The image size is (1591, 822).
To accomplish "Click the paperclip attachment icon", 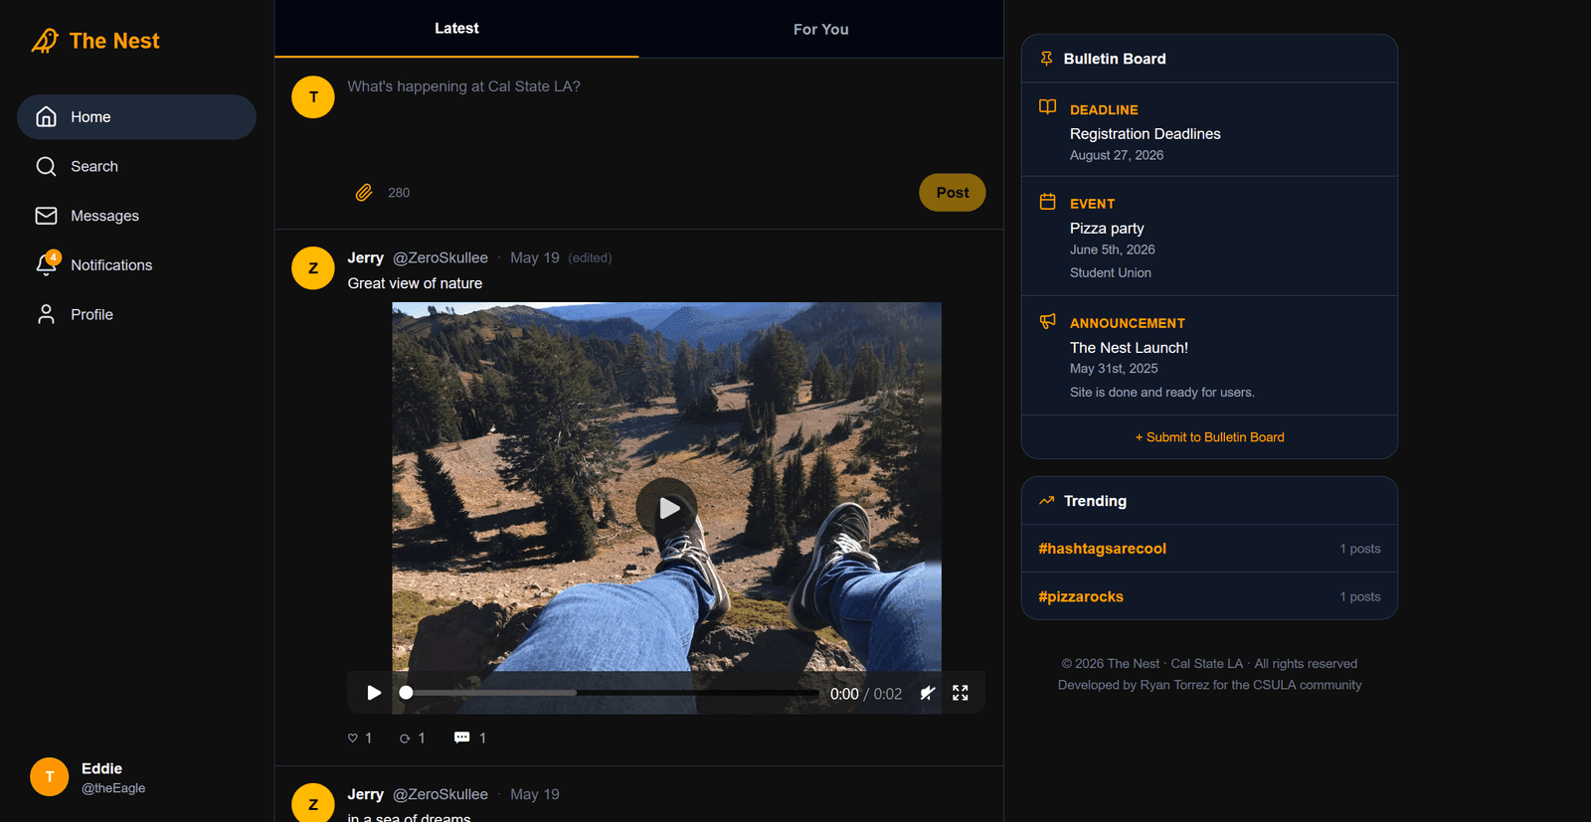I will [x=364, y=193].
